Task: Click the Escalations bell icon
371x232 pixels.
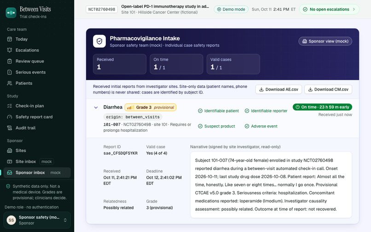Action: tap(10, 50)
